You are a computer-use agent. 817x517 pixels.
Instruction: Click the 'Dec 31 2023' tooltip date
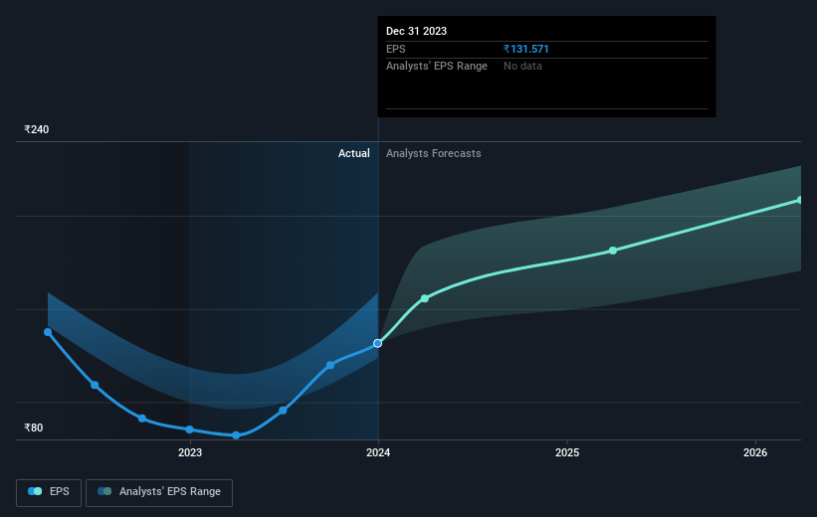pos(416,31)
